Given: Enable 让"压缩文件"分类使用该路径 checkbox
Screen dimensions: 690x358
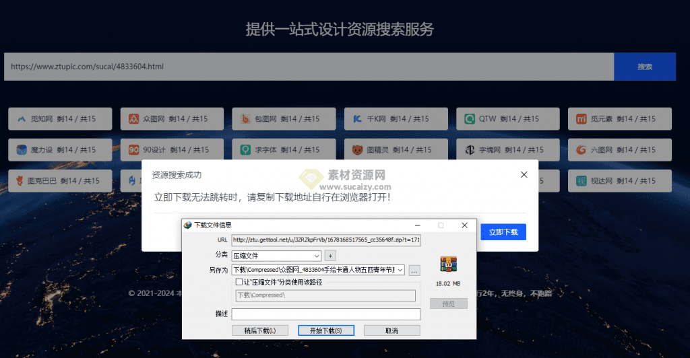Looking at the screenshot, I should coord(239,283).
